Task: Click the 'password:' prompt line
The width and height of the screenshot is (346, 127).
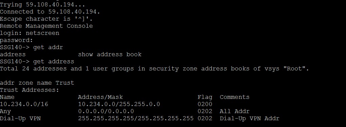Action: point(16,40)
